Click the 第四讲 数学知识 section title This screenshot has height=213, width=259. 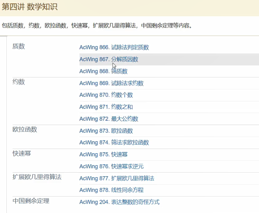30,7
